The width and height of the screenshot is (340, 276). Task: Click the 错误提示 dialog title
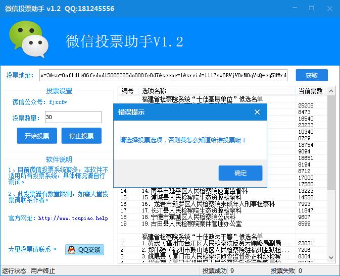click(x=131, y=112)
